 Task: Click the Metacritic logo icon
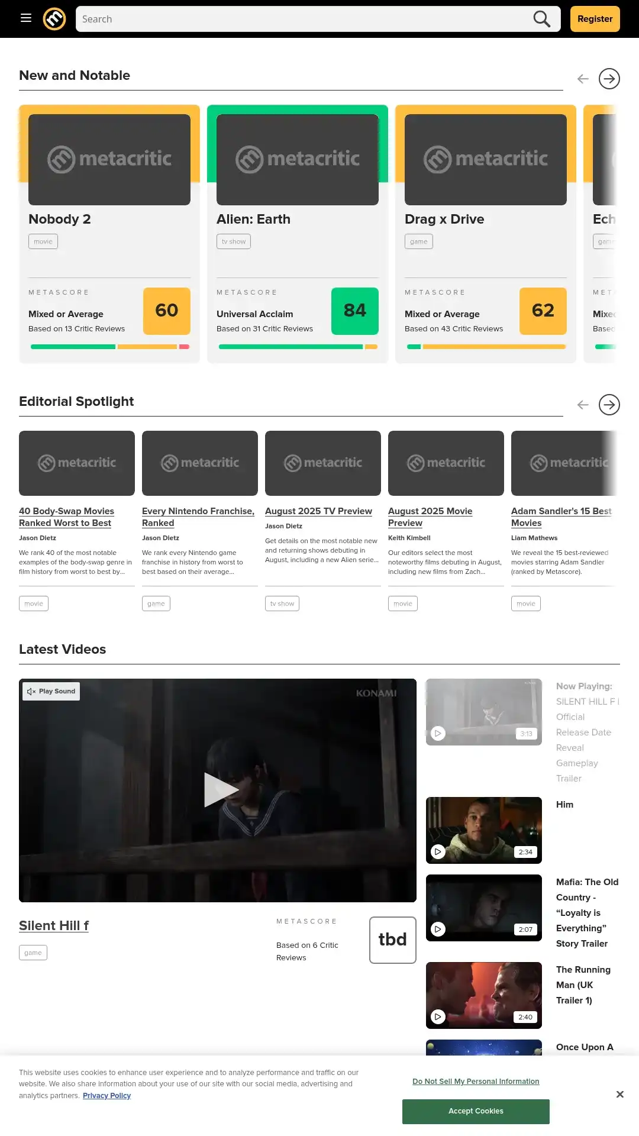pyautogui.click(x=54, y=19)
